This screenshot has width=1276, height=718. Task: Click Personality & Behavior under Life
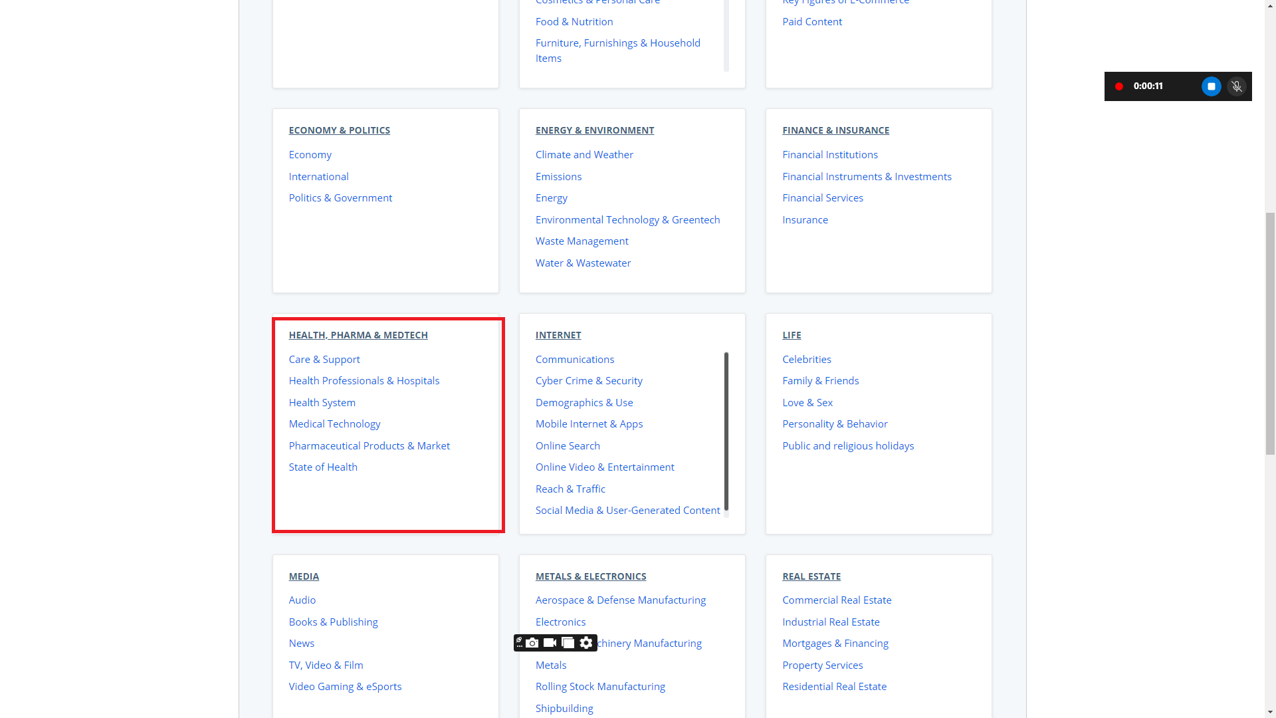point(834,423)
